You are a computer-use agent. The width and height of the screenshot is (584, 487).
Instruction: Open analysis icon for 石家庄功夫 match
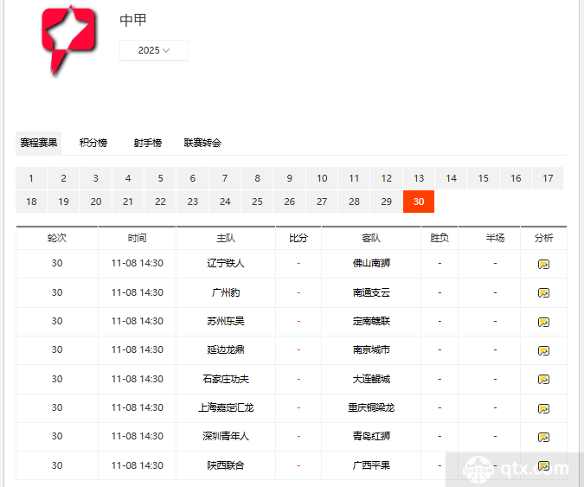pyautogui.click(x=543, y=379)
